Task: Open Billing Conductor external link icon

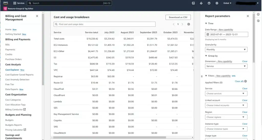Action: [25, 110]
